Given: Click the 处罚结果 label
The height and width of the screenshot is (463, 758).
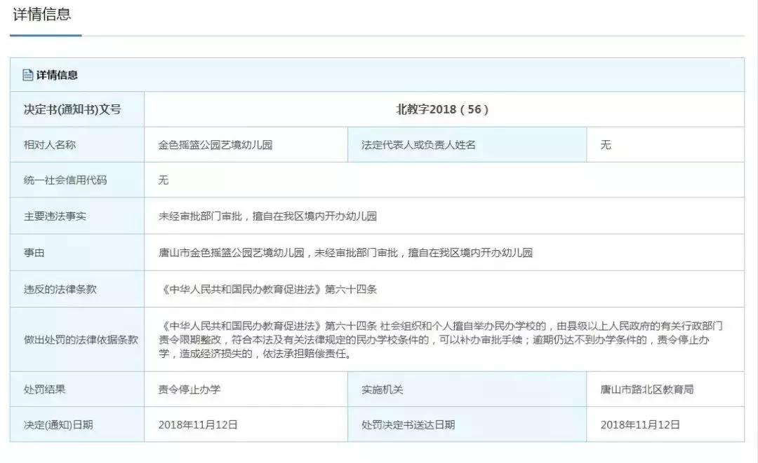Looking at the screenshot, I should coord(44,389).
